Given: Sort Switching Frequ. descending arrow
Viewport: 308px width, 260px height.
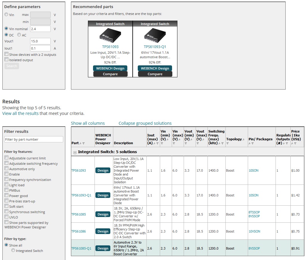Looking at the screenshot, I should tap(222, 143).
